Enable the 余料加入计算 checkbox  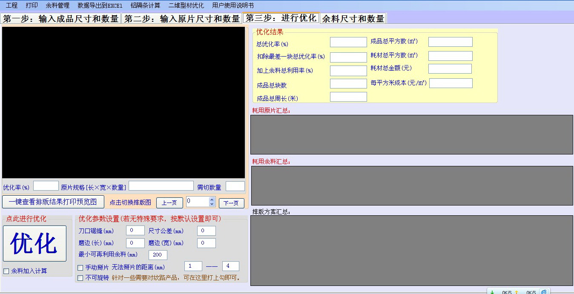pos(6,271)
